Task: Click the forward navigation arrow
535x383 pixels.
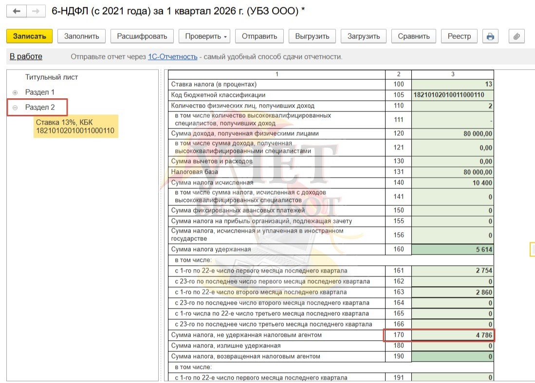Action: (x=35, y=11)
